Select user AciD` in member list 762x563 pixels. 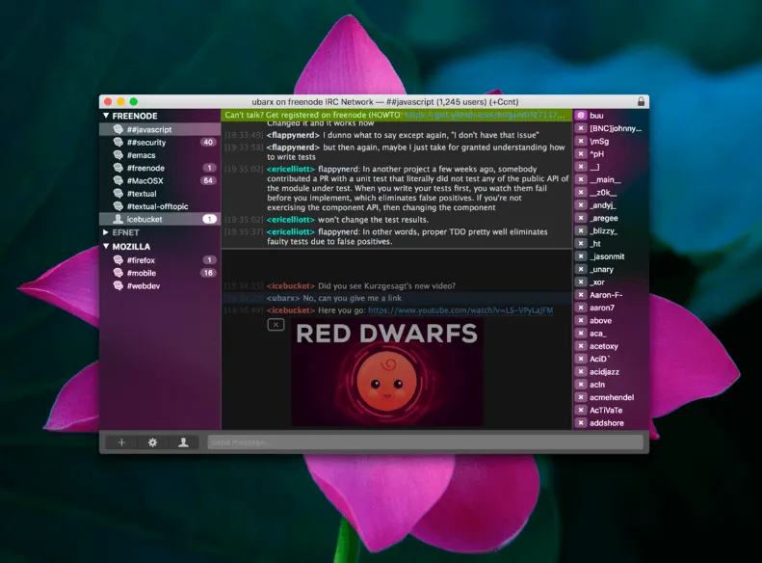pyautogui.click(x=600, y=359)
